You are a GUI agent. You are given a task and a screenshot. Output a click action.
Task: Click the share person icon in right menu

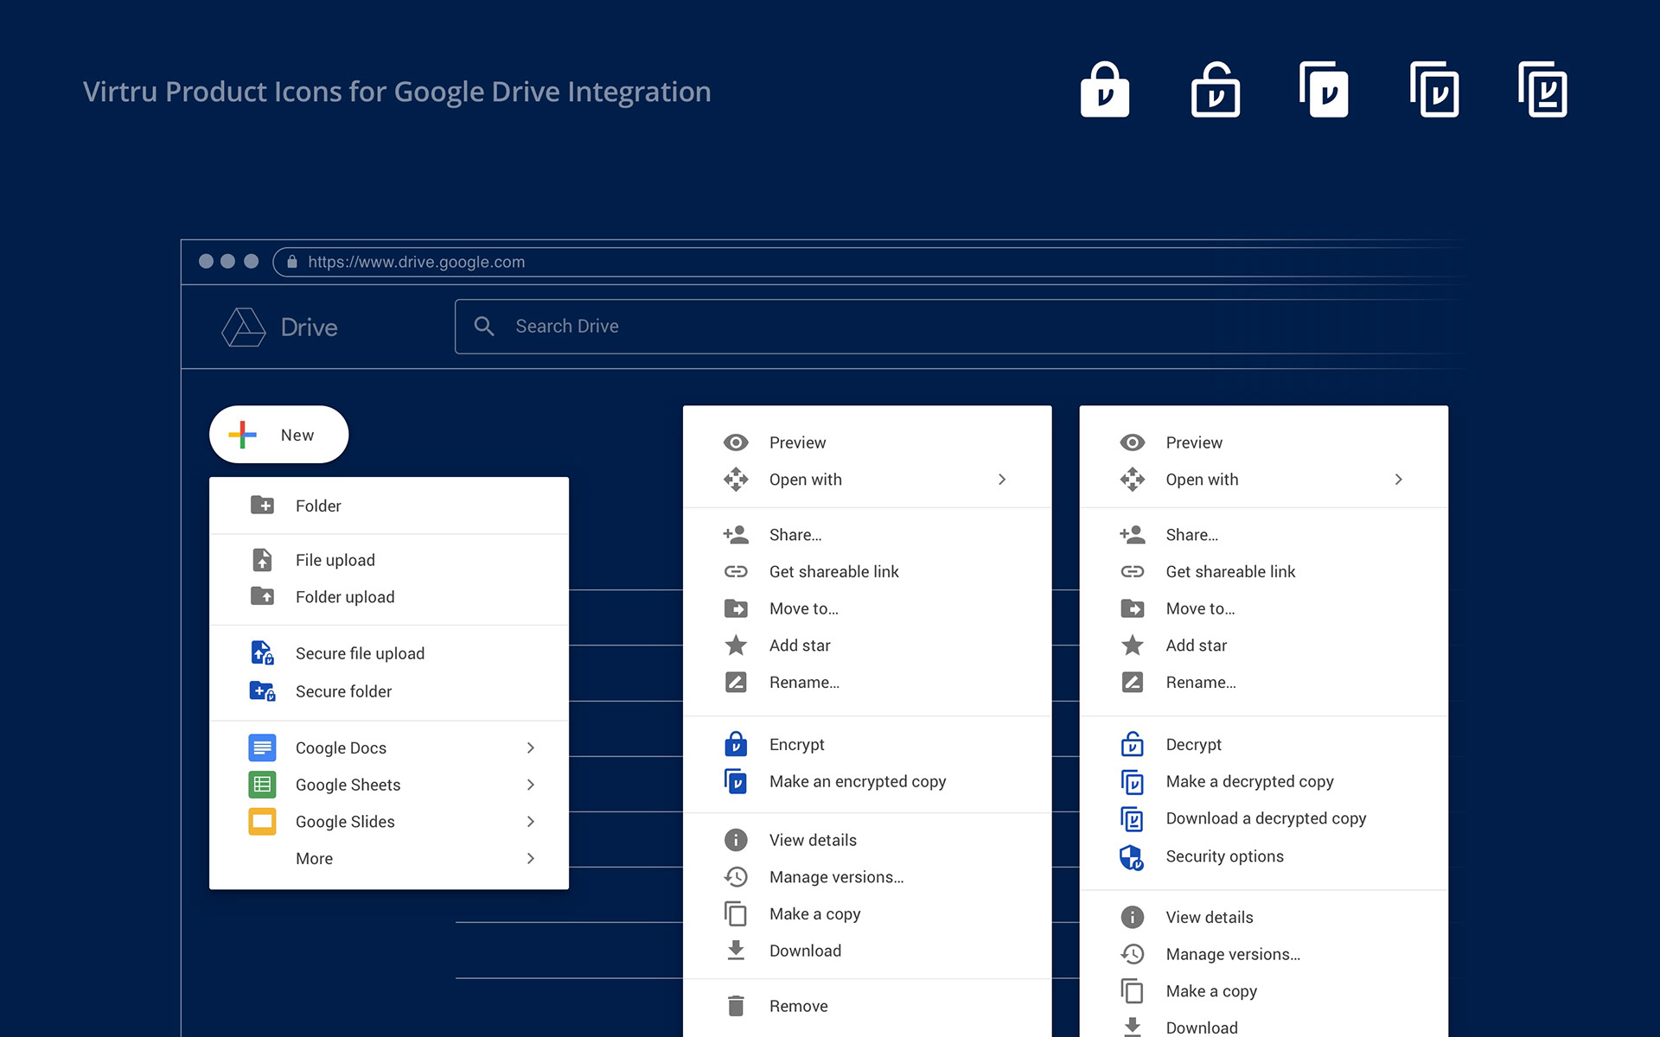[1132, 534]
